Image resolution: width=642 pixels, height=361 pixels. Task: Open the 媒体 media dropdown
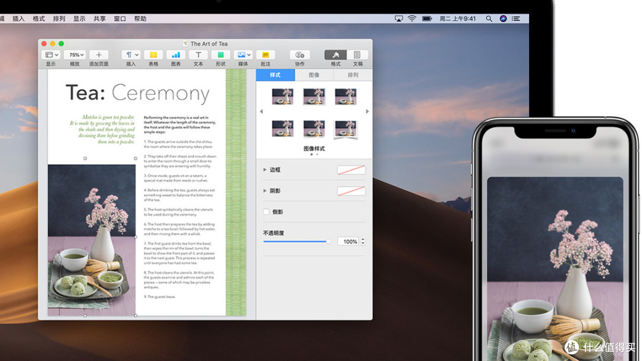(243, 55)
